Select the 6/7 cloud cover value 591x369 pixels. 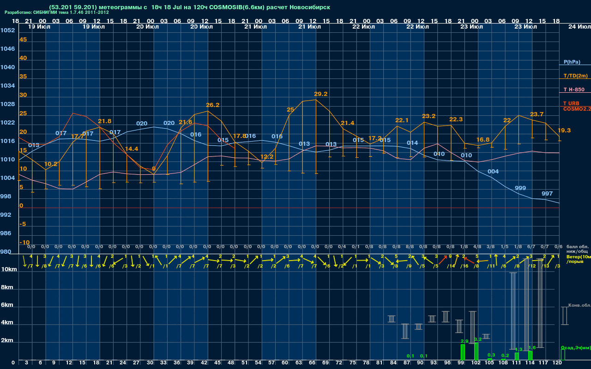(531, 247)
